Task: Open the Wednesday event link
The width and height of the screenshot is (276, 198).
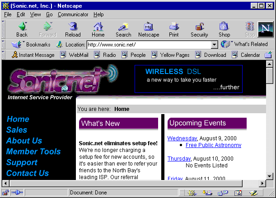Action: [x=182, y=138]
